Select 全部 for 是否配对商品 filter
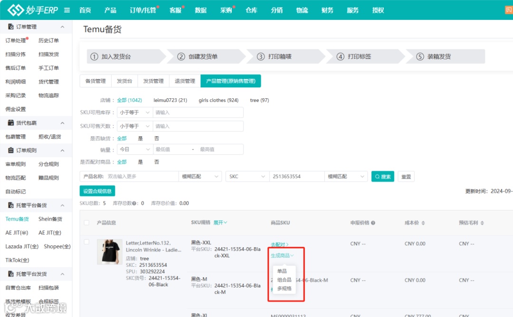 (x=122, y=162)
